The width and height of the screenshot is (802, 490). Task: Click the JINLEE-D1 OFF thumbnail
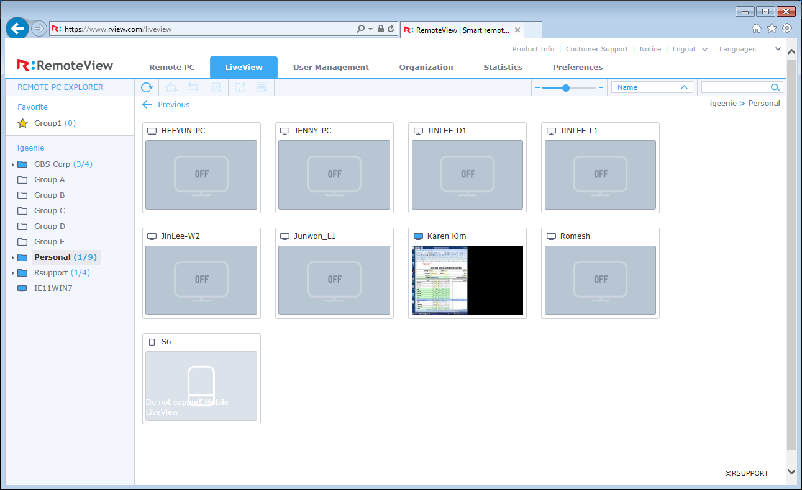click(467, 175)
